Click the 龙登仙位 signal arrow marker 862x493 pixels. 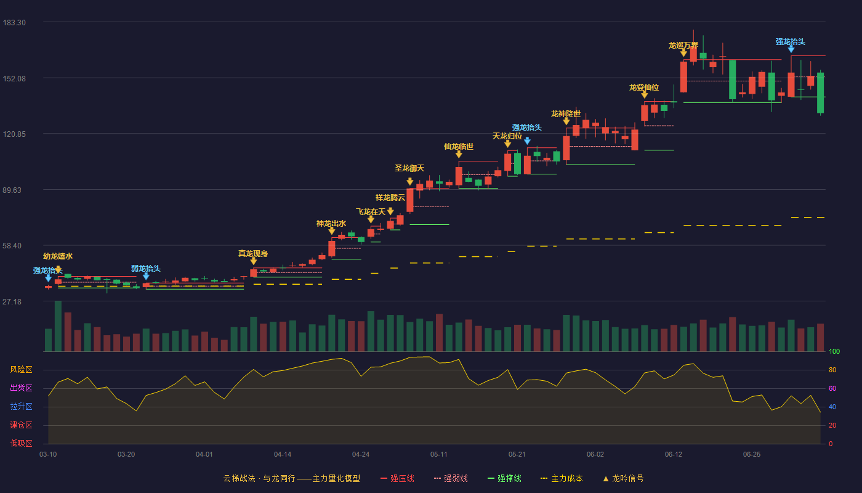(x=645, y=95)
